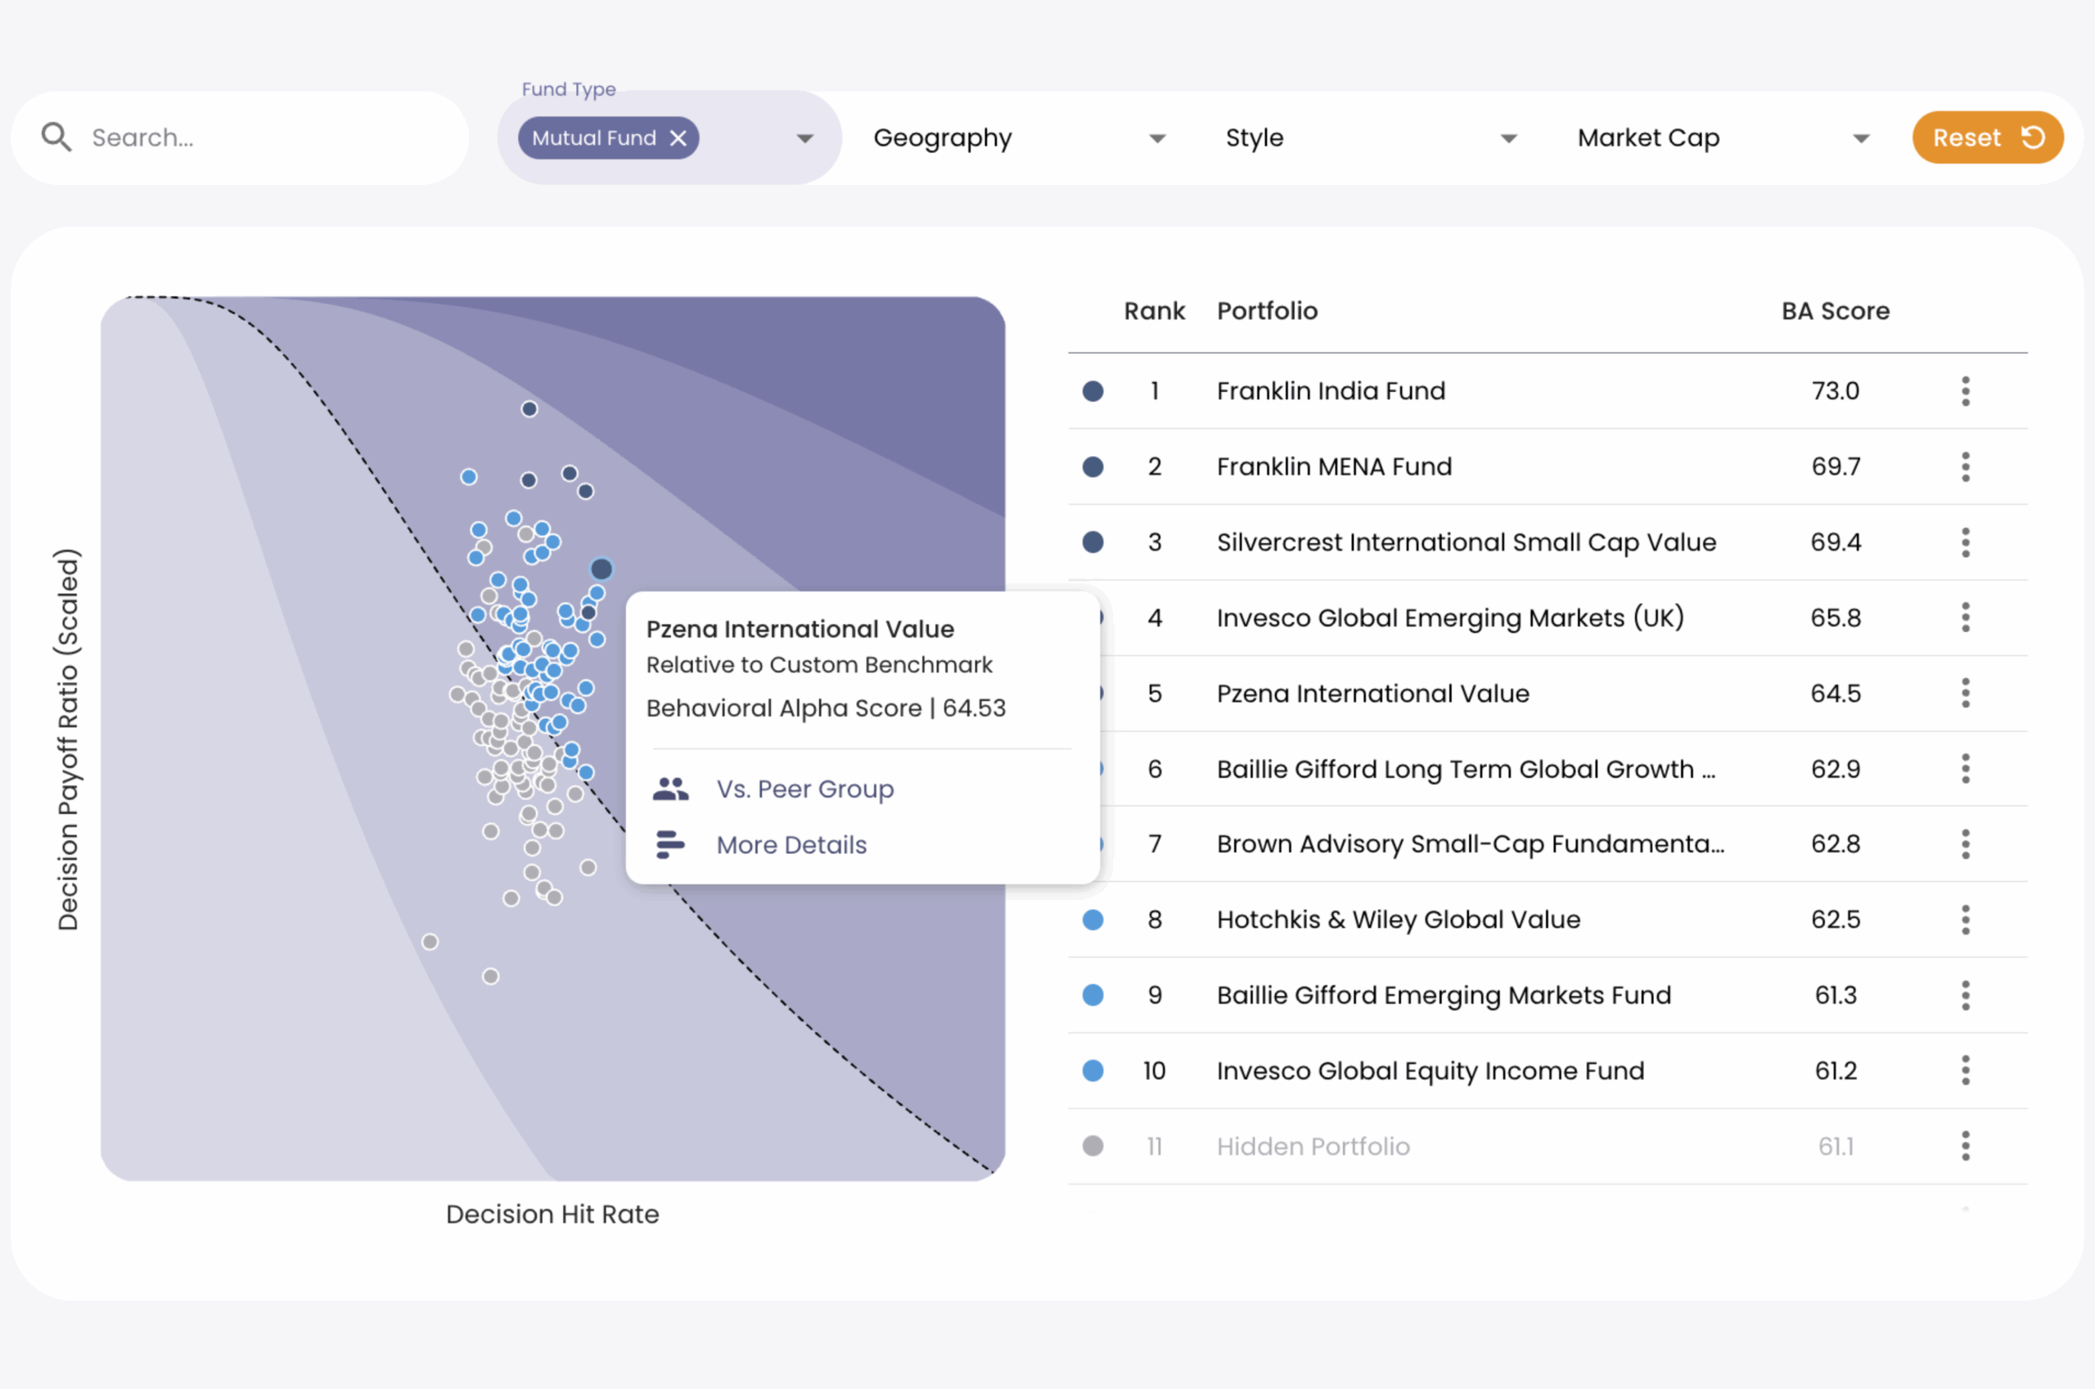The height and width of the screenshot is (1389, 2095).
Task: Click the blue dot beside Baillie Gifford Emerging Markets
Action: pyautogui.click(x=1093, y=995)
